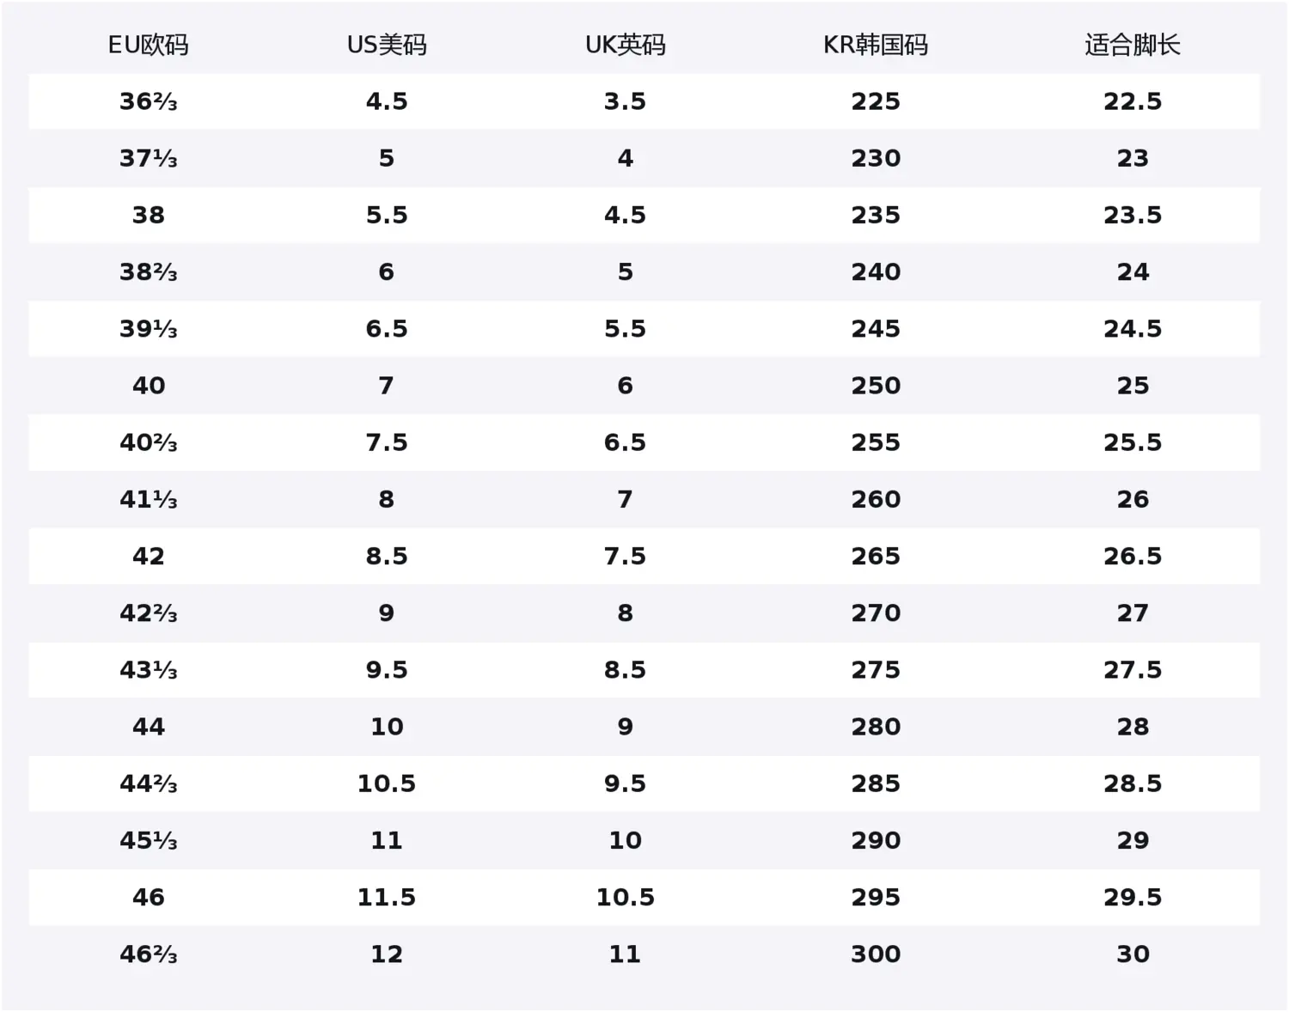1289x1012 pixels.
Task: Select EU size 44 cell
Action: click(148, 727)
